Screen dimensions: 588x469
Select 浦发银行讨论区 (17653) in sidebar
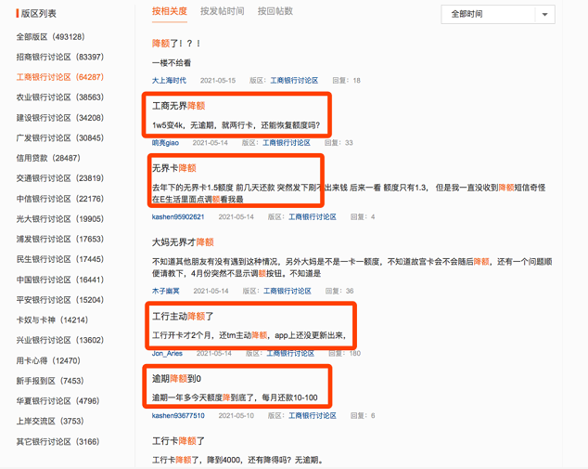tap(60, 240)
